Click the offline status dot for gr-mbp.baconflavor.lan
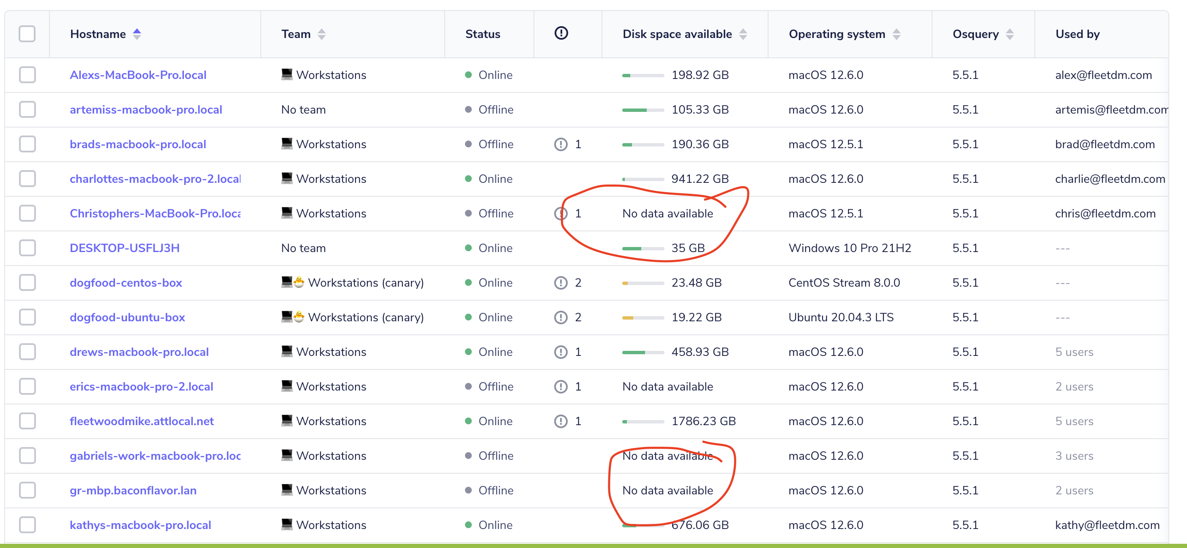This screenshot has width=1187, height=548. tap(469, 491)
